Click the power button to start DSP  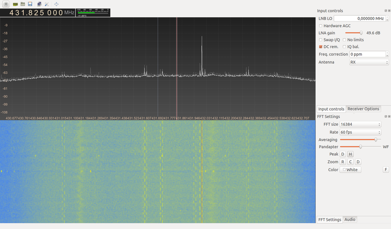pos(6,4)
